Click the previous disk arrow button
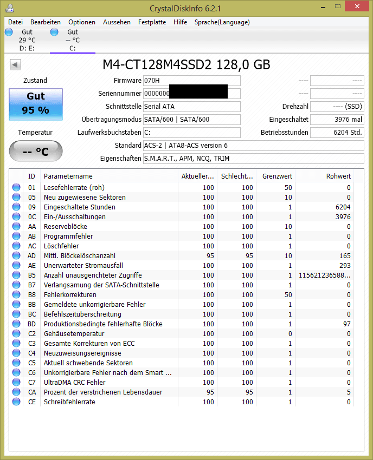Viewport: 373px width, 460px height. (x=15, y=64)
